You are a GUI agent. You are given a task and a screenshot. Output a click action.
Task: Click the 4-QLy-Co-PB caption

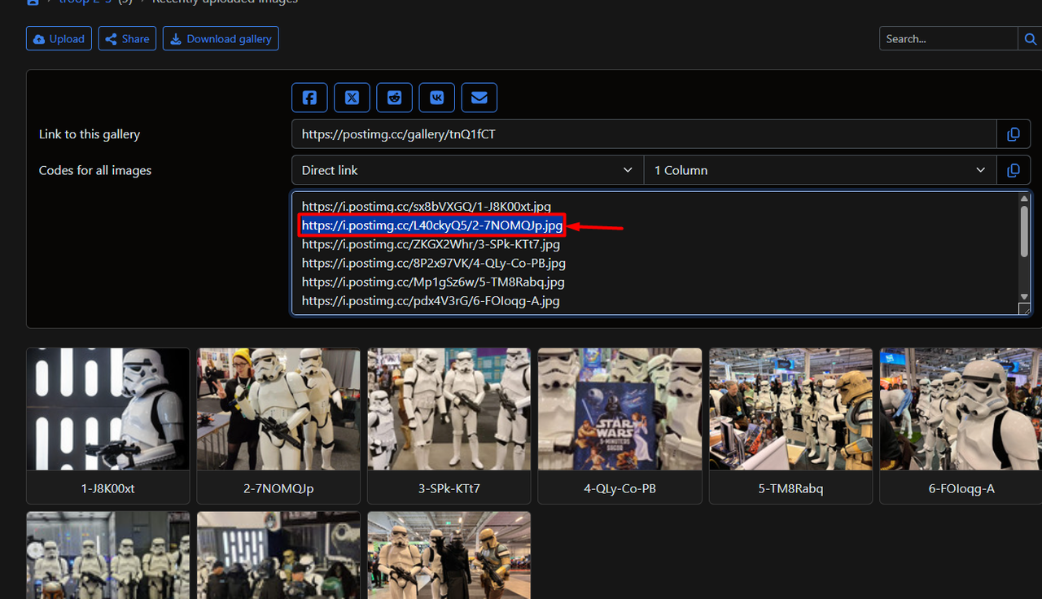(x=620, y=488)
